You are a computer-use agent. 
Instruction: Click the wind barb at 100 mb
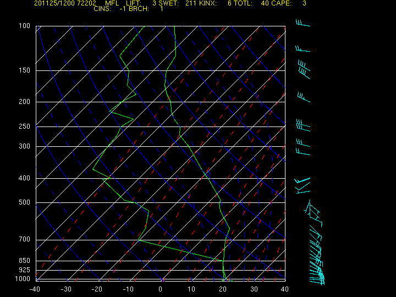303,23
